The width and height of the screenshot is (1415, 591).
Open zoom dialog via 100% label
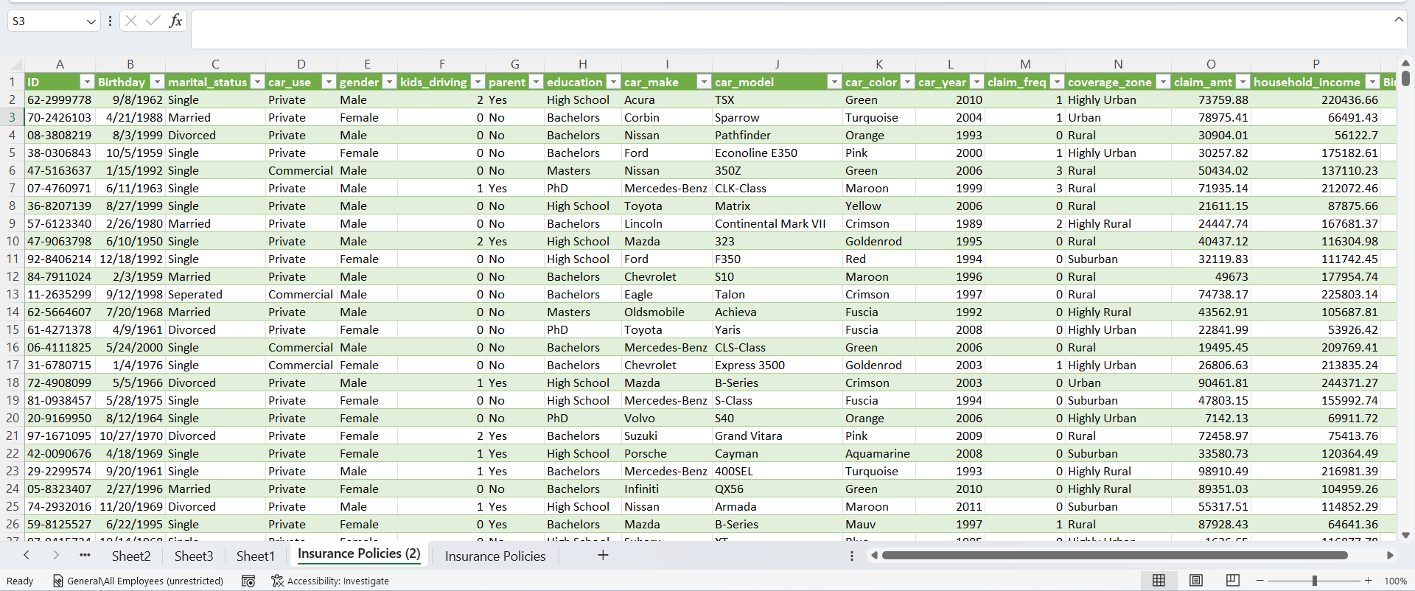[1395, 581]
